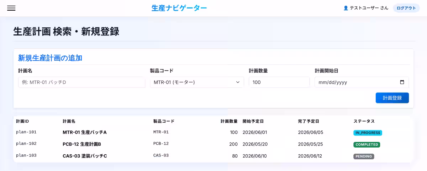Click product code cell MTR-01 in table

[161, 132]
